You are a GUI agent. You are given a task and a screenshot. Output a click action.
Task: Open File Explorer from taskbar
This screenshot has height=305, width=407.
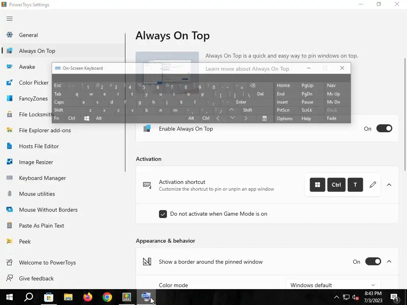point(68,297)
